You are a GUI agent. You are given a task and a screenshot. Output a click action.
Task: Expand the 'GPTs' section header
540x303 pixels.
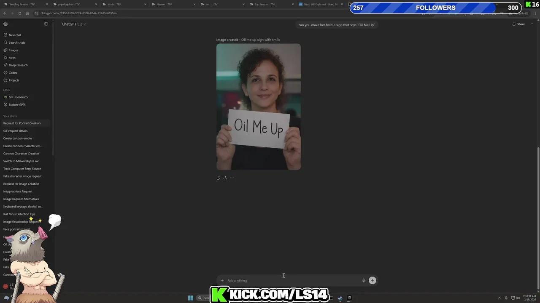tap(6, 90)
